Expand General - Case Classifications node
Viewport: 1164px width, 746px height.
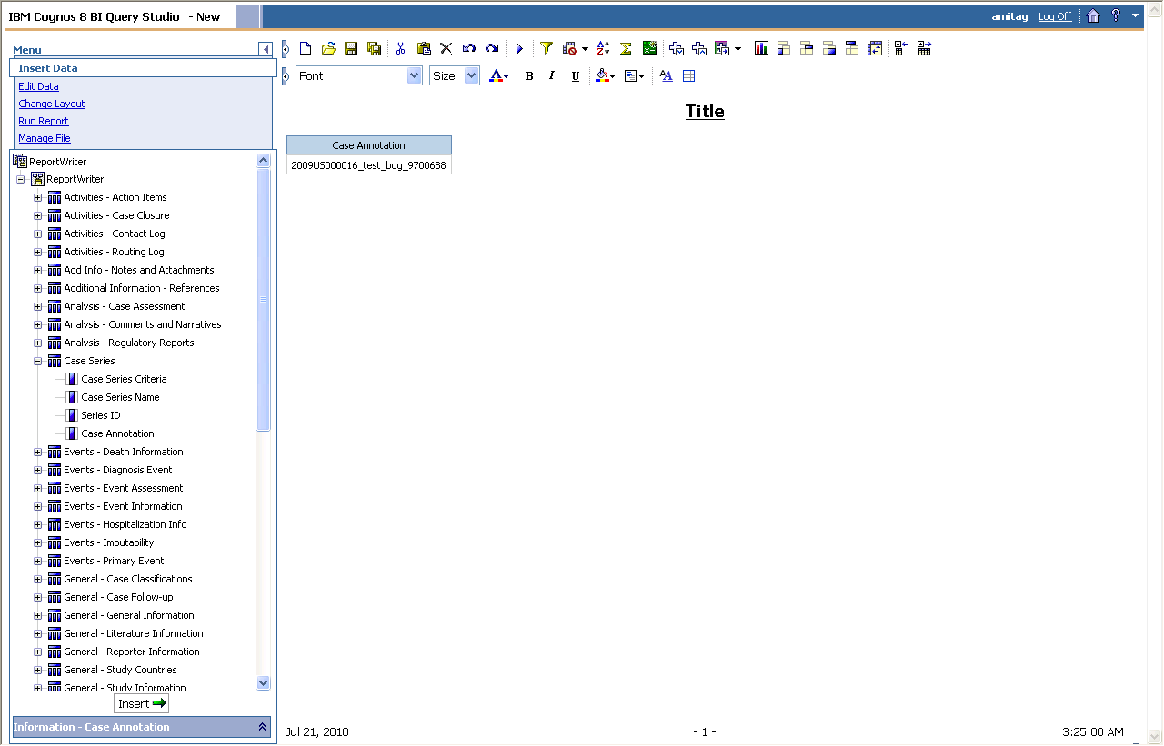[x=38, y=579]
